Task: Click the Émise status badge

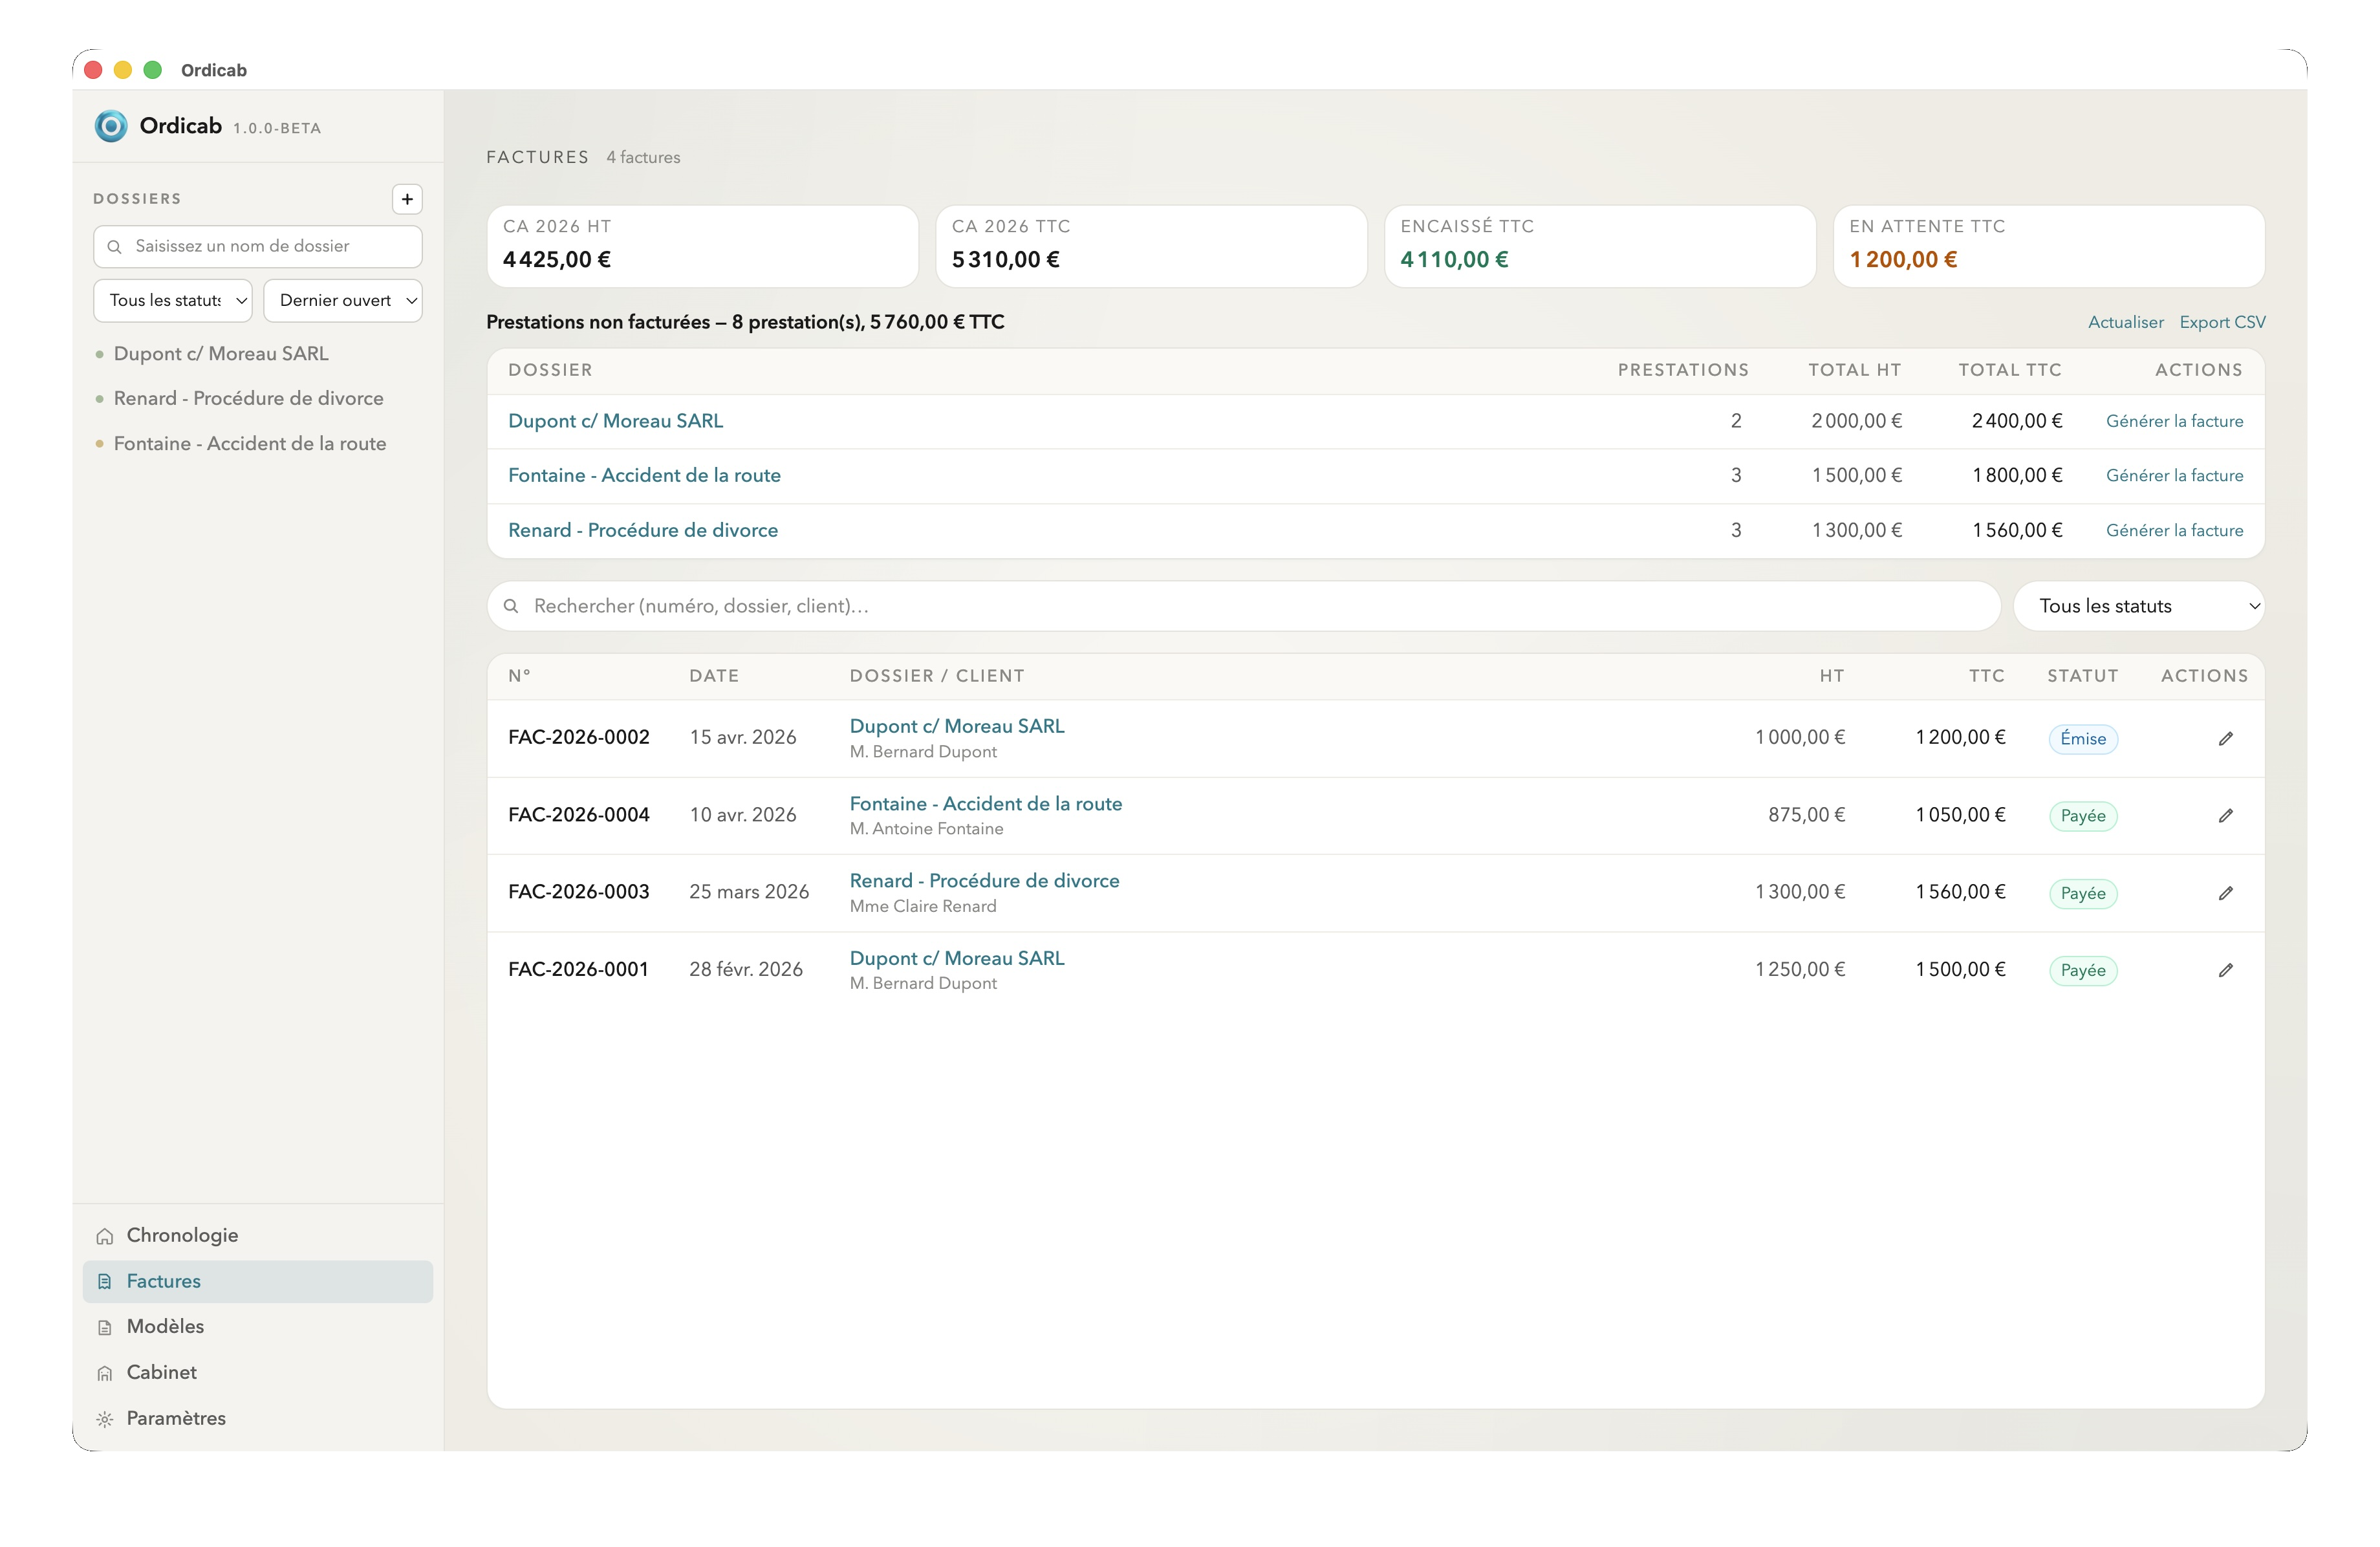Action: (x=2083, y=739)
